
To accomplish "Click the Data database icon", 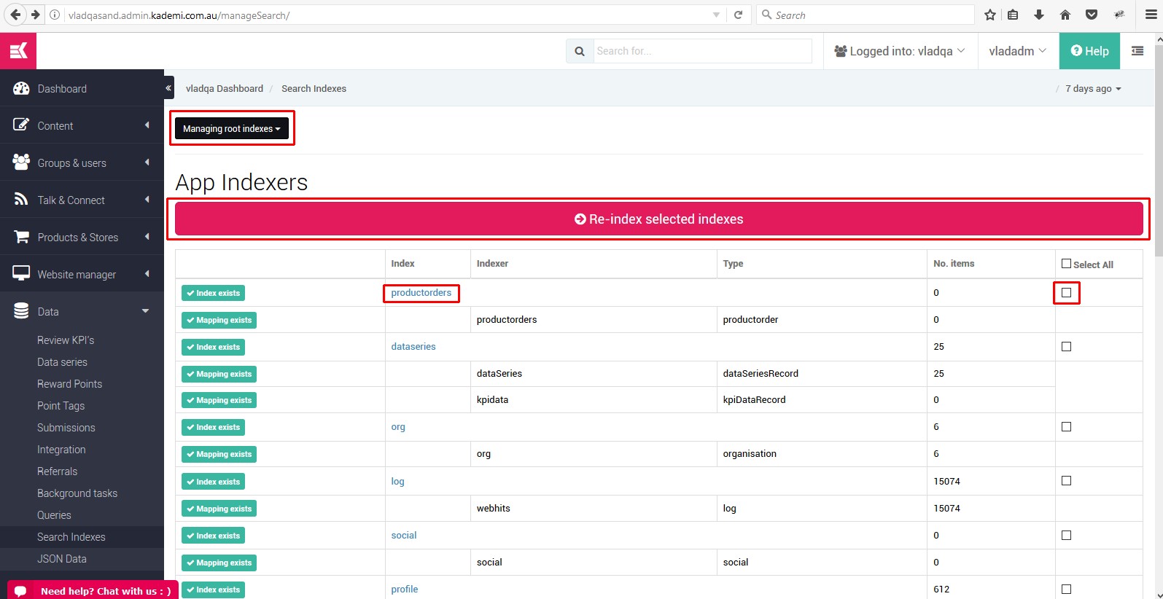I will tap(21, 311).
